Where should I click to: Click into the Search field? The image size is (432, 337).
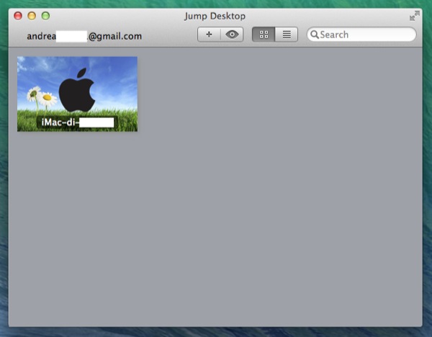tap(361, 35)
